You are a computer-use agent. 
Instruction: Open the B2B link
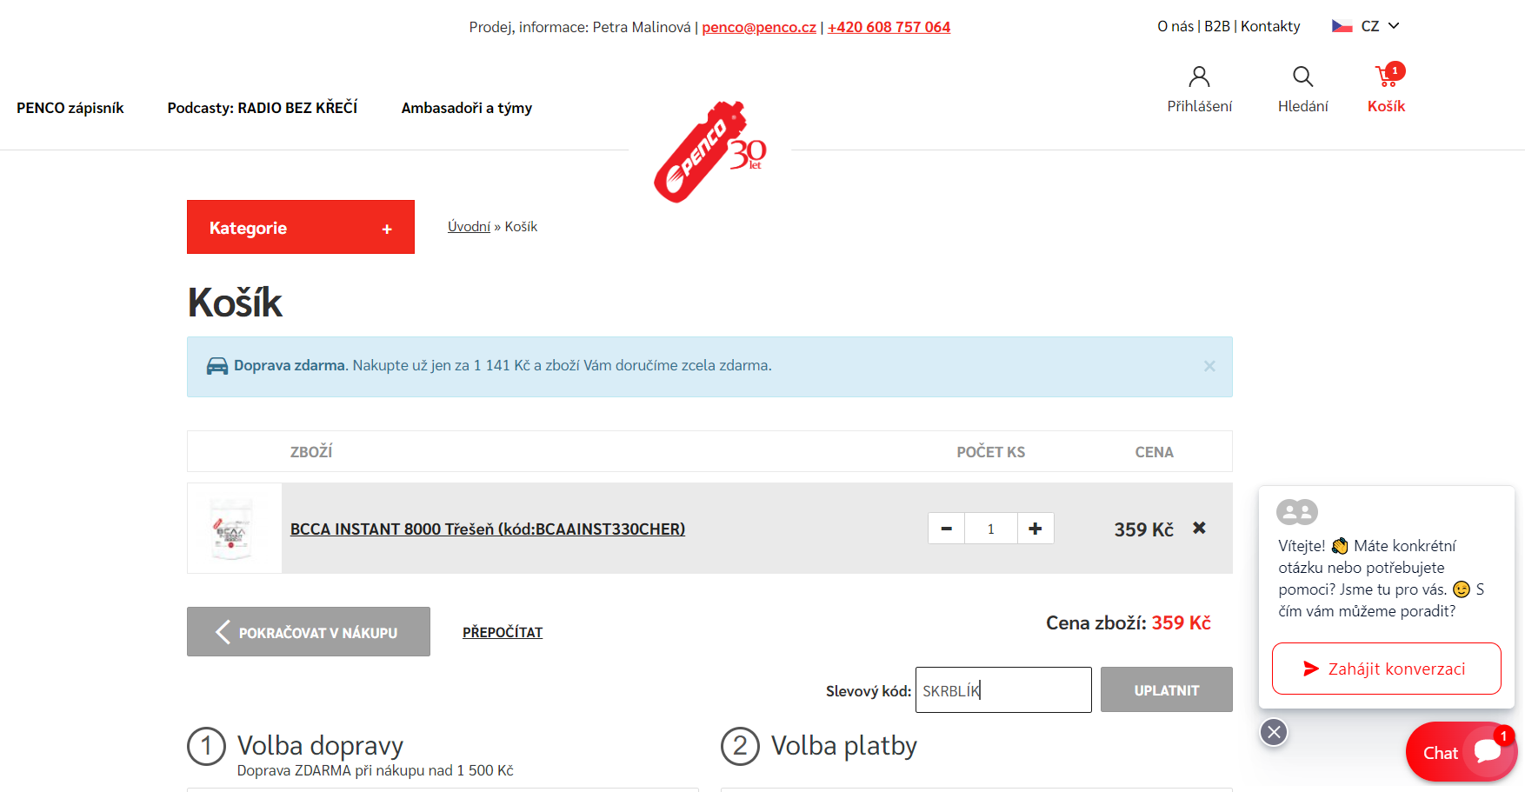click(x=1217, y=26)
